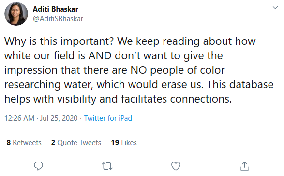Like the tweet with heart icon
Screen dimensions: 284x176
coord(176,166)
